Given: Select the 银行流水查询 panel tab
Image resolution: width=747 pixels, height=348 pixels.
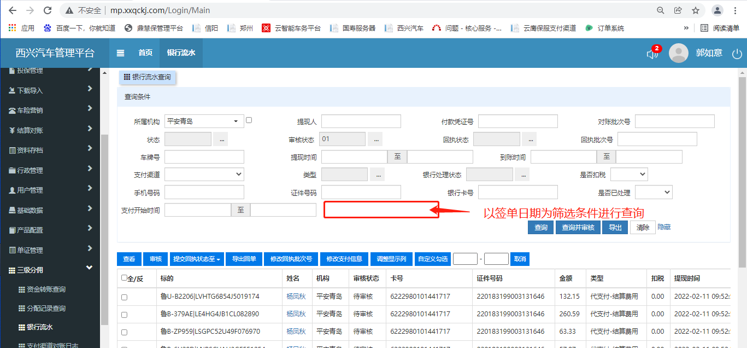Looking at the screenshot, I should [x=148, y=77].
